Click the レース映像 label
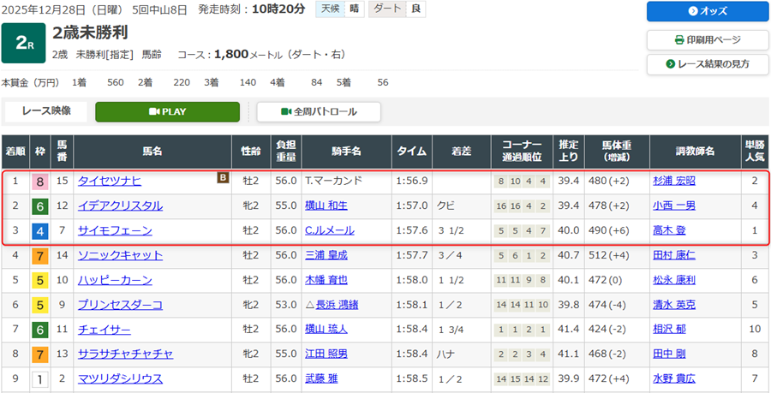The image size is (771, 393). click(46, 111)
